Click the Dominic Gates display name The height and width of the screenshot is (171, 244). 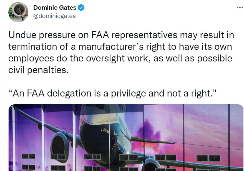55,8
